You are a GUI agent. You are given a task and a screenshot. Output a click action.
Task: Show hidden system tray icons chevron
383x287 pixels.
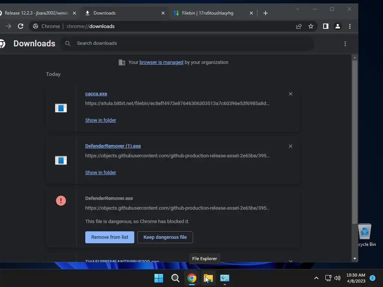pyautogui.click(x=316, y=278)
